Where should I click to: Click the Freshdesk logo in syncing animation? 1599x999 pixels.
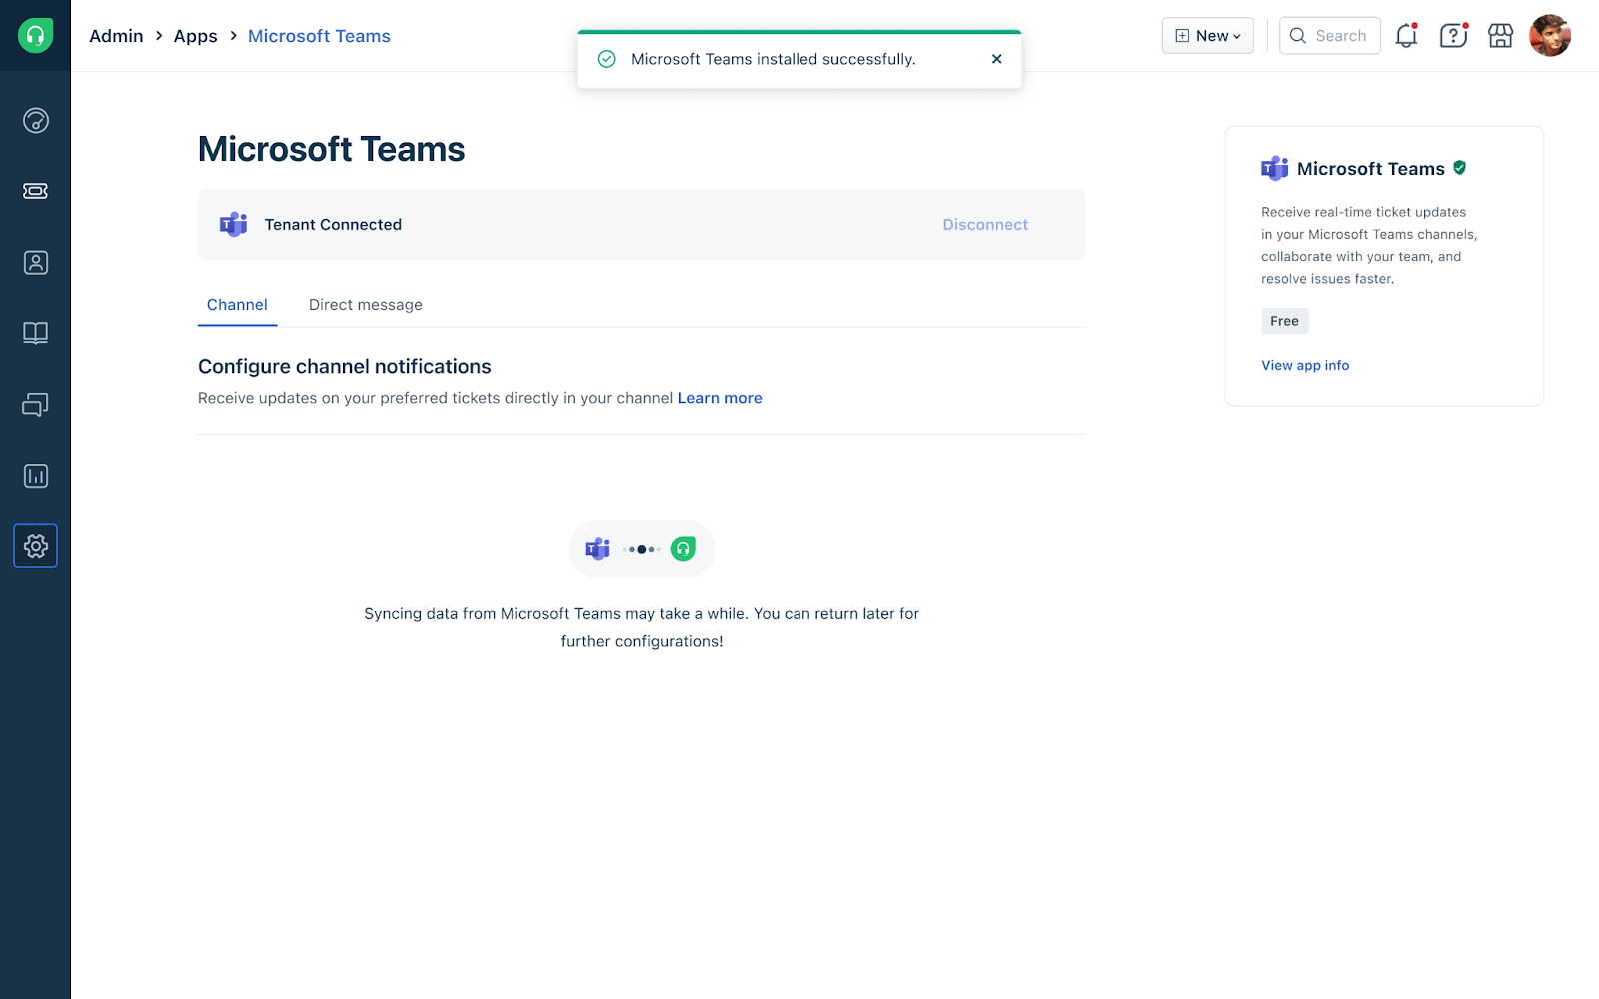pyautogui.click(x=683, y=549)
